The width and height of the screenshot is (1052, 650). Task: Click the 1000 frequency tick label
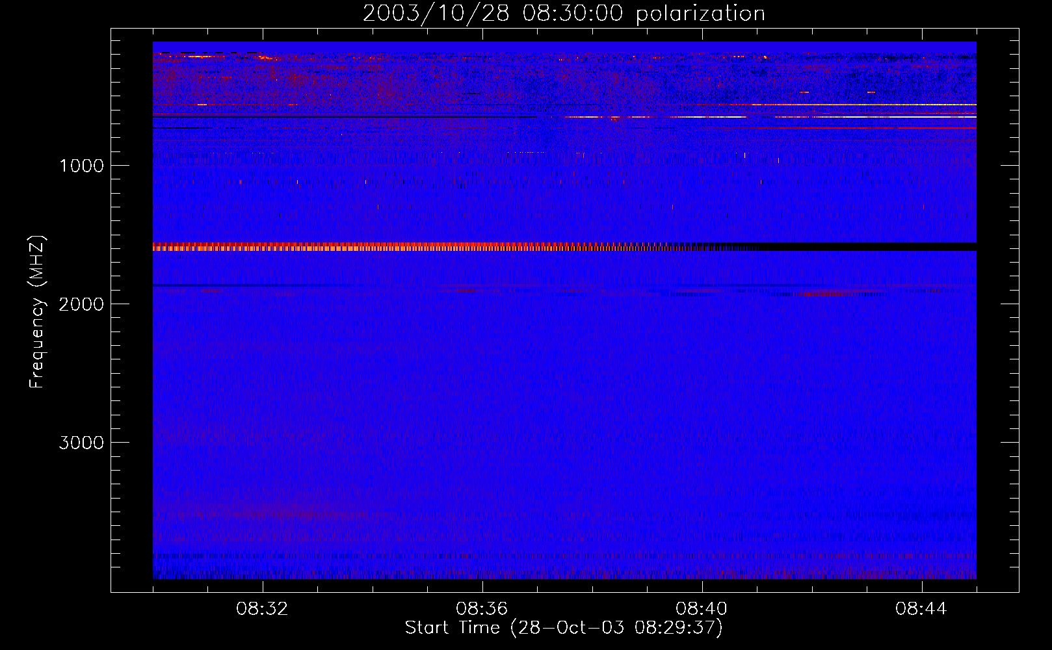click(x=82, y=166)
